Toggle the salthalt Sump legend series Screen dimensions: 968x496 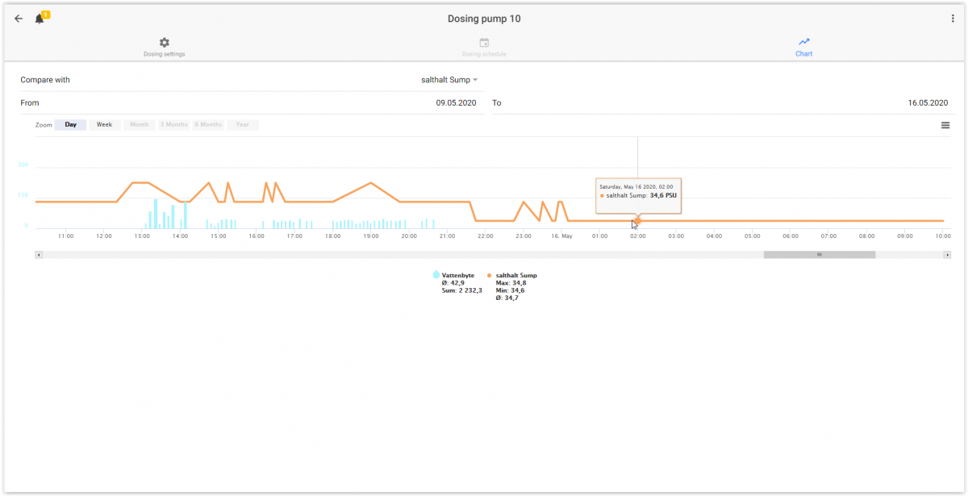click(x=511, y=275)
